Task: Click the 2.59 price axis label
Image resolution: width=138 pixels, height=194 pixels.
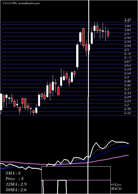Action: (128, 69)
